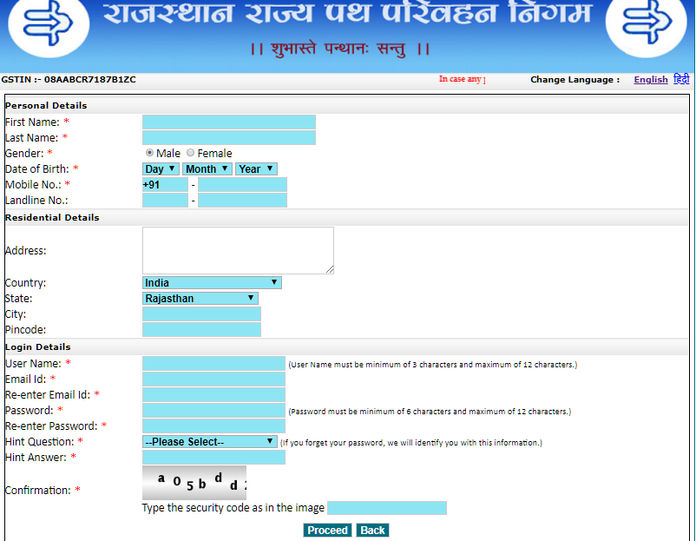Image resolution: width=696 pixels, height=541 pixels.
Task: Switch language to English
Action: coord(651,80)
